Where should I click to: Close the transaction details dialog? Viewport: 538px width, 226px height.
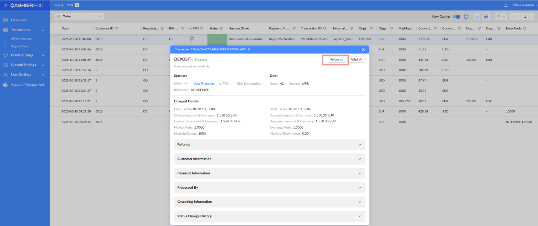click(x=363, y=50)
